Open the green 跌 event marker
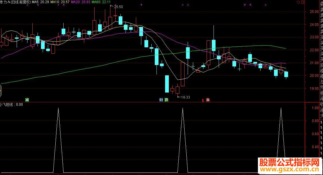 [x=167, y=100]
